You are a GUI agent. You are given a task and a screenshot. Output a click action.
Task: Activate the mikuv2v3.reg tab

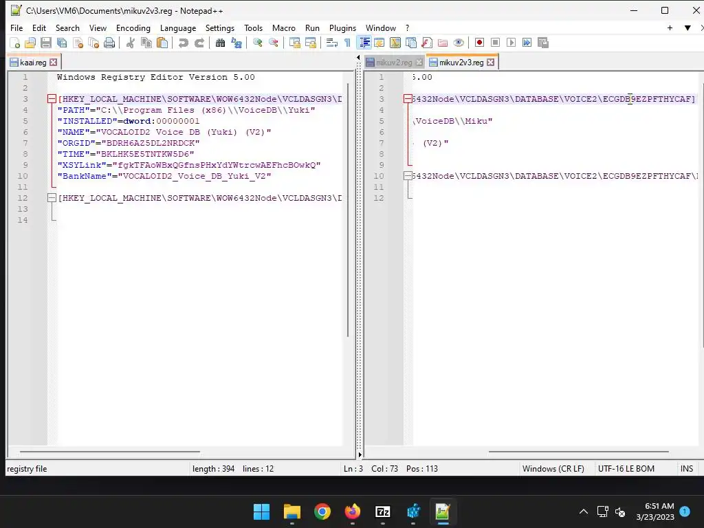(x=461, y=63)
